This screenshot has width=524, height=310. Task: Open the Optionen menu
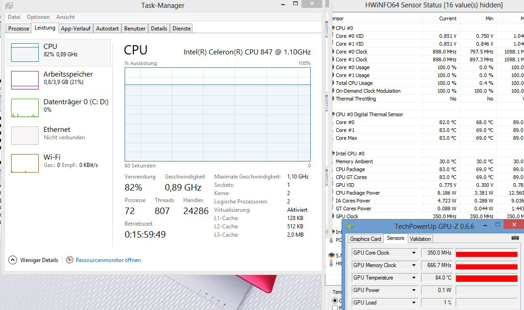point(38,17)
